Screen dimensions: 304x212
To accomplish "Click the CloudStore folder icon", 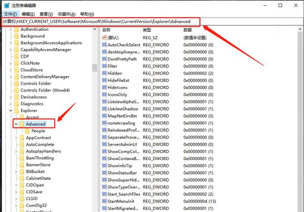I will 16,70.
